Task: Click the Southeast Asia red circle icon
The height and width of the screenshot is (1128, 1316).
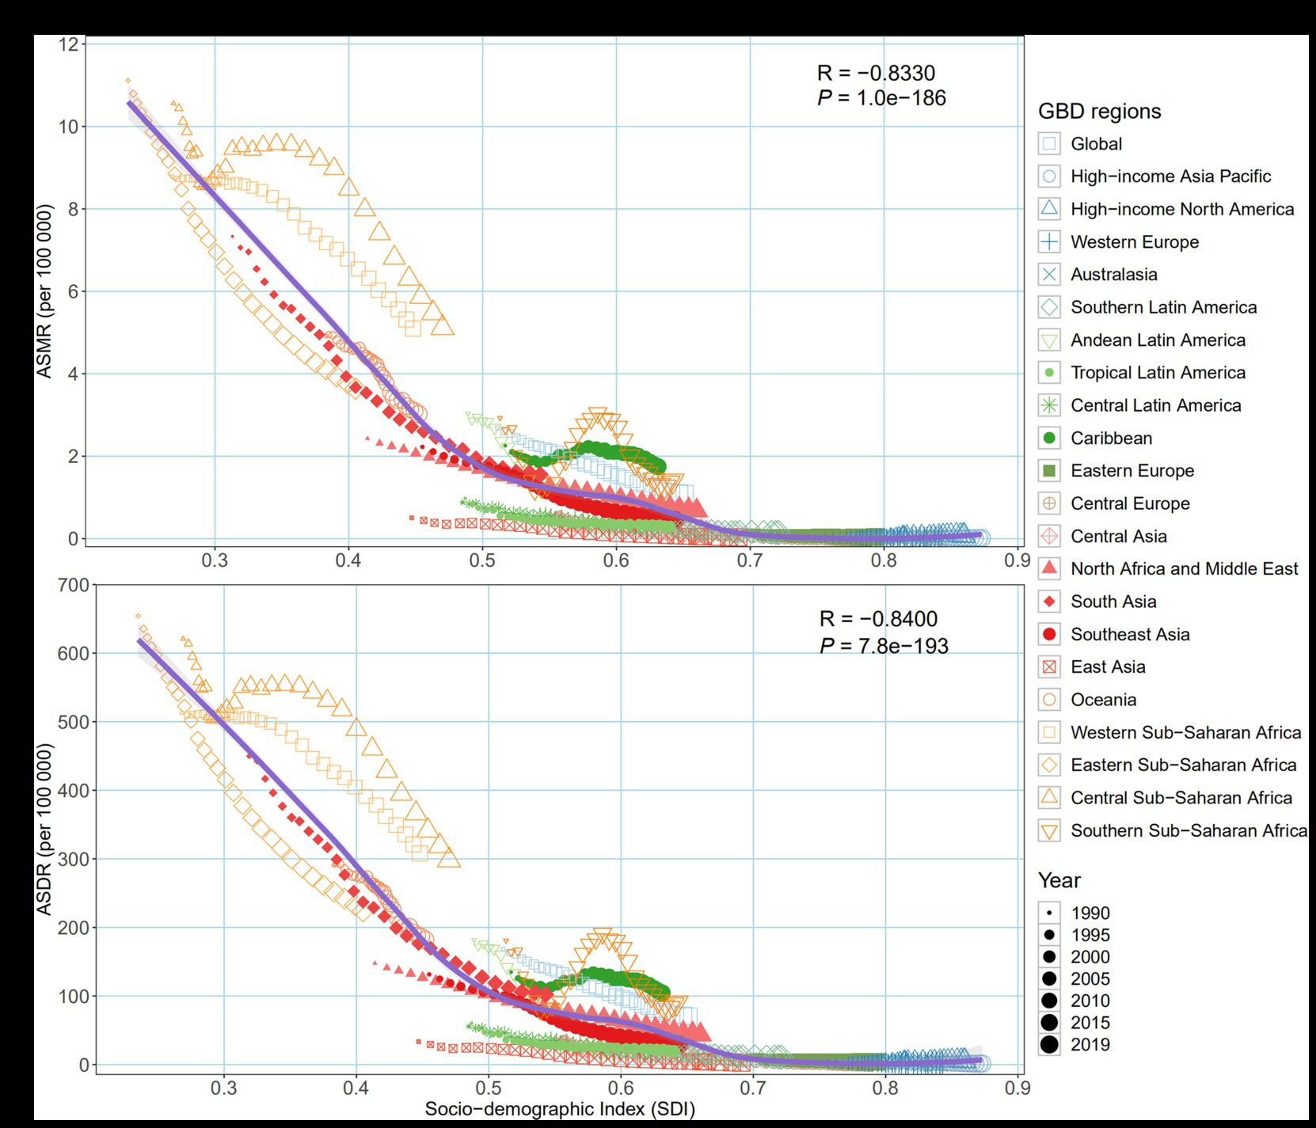Action: click(1049, 634)
